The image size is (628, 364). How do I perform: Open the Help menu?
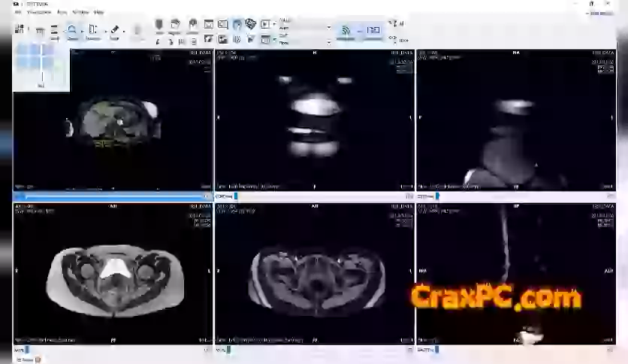pos(99,13)
